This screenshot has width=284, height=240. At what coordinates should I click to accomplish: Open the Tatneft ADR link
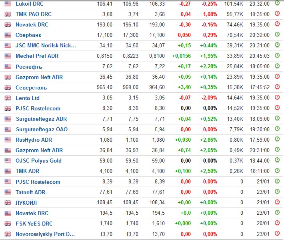30,192
